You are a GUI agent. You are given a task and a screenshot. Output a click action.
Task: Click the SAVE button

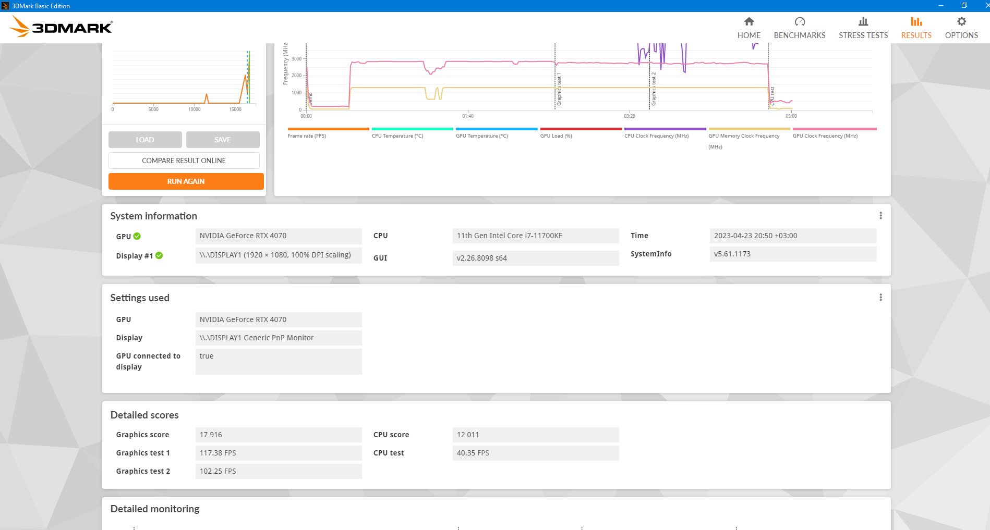(223, 140)
